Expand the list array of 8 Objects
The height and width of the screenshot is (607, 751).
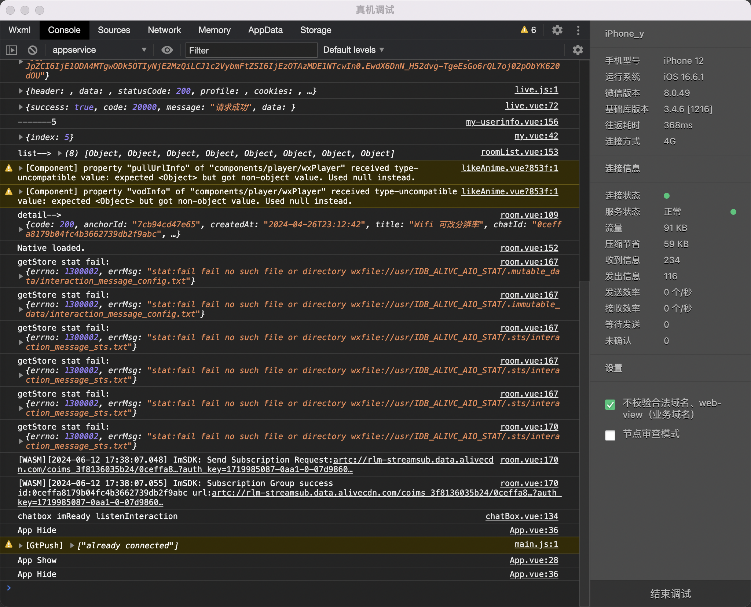[60, 153]
